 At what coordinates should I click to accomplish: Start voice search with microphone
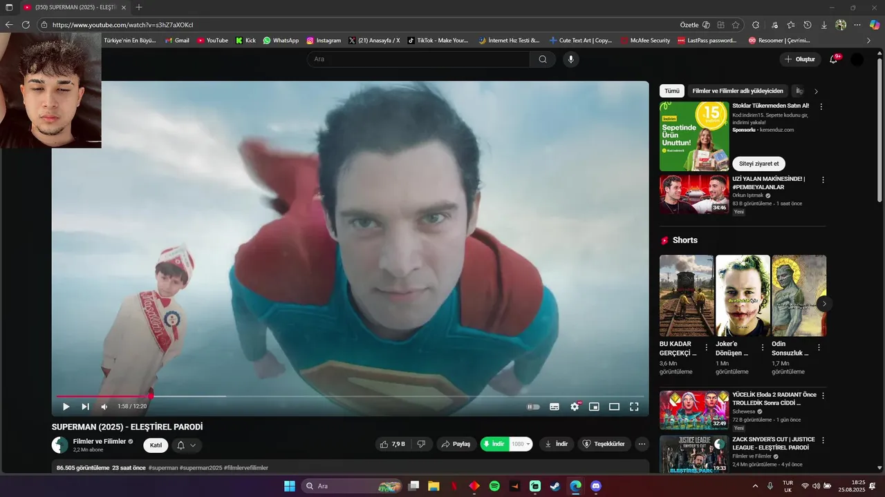pos(570,59)
